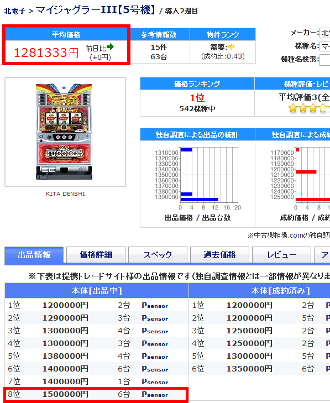Click the 1250000円 price in 成約済み 3位 row
The width and height of the screenshot is (330, 403).
coord(249,331)
